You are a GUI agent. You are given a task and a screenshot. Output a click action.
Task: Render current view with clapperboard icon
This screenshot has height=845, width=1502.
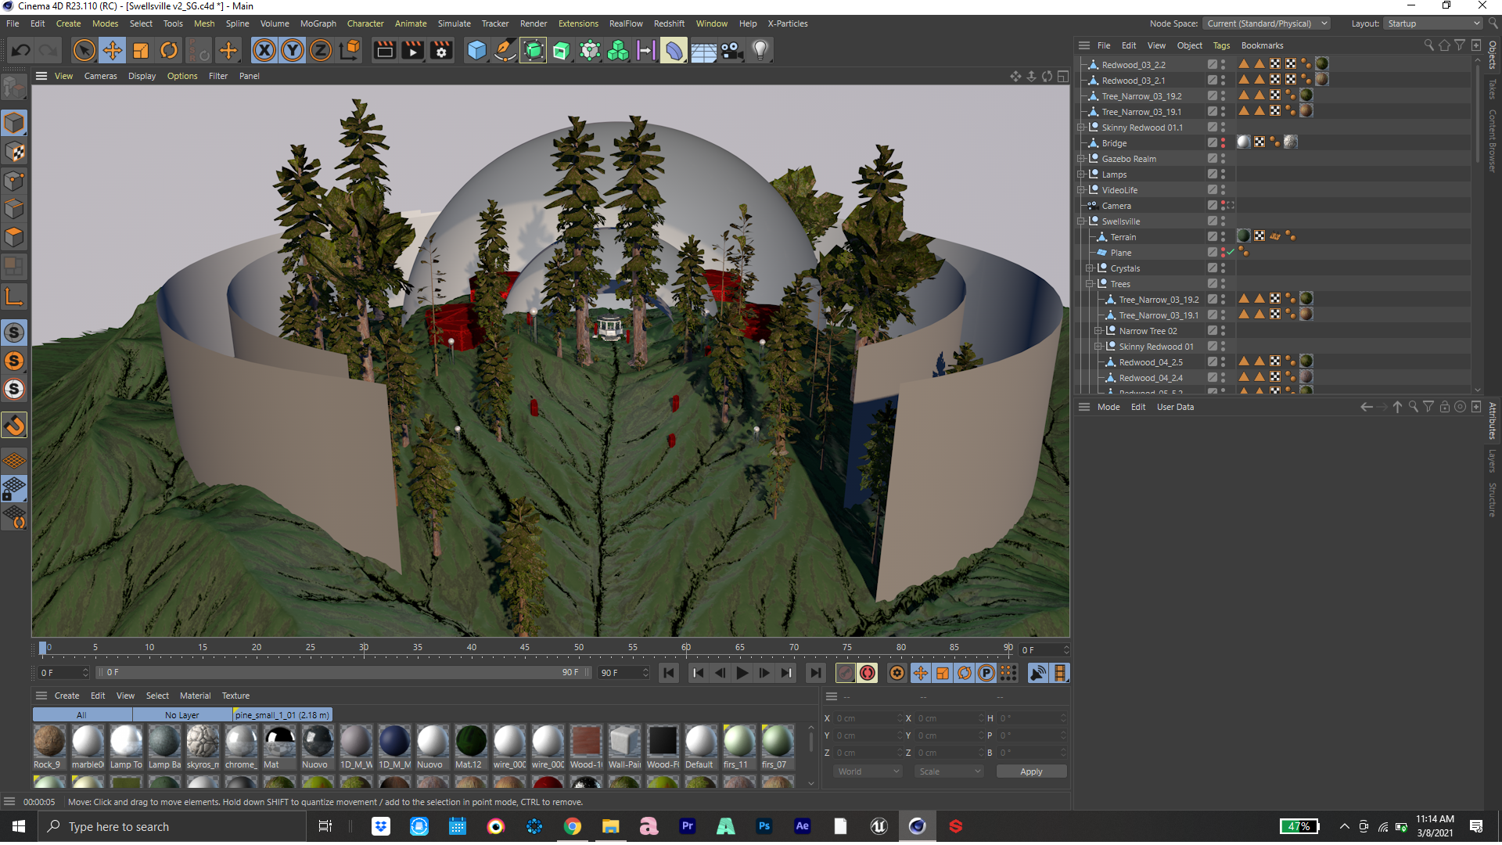coord(385,51)
